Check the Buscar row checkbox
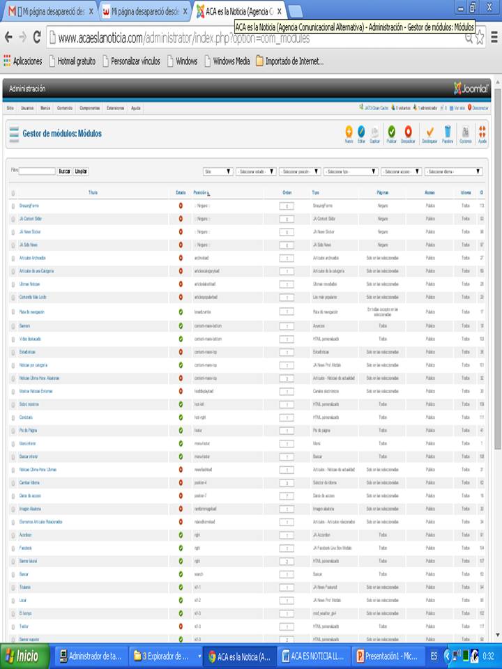The width and height of the screenshot is (502, 669). 13,574
